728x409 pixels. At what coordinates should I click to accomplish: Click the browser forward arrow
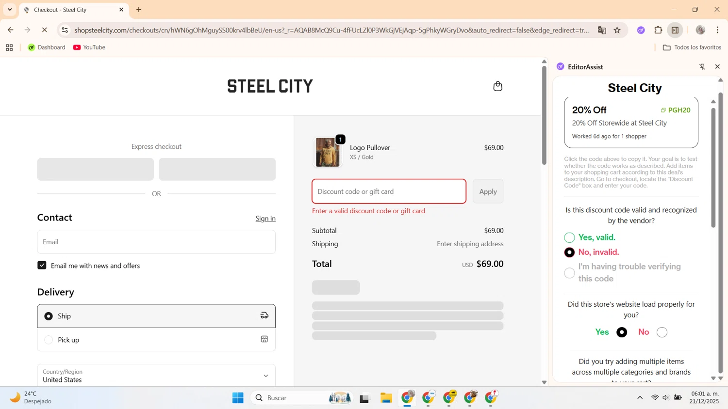[28, 30]
